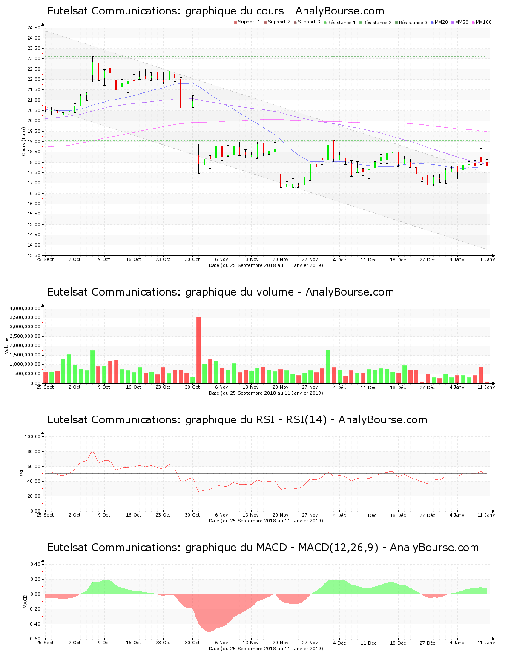Click the 1,000,000.00 volume axis value

pos(25,364)
